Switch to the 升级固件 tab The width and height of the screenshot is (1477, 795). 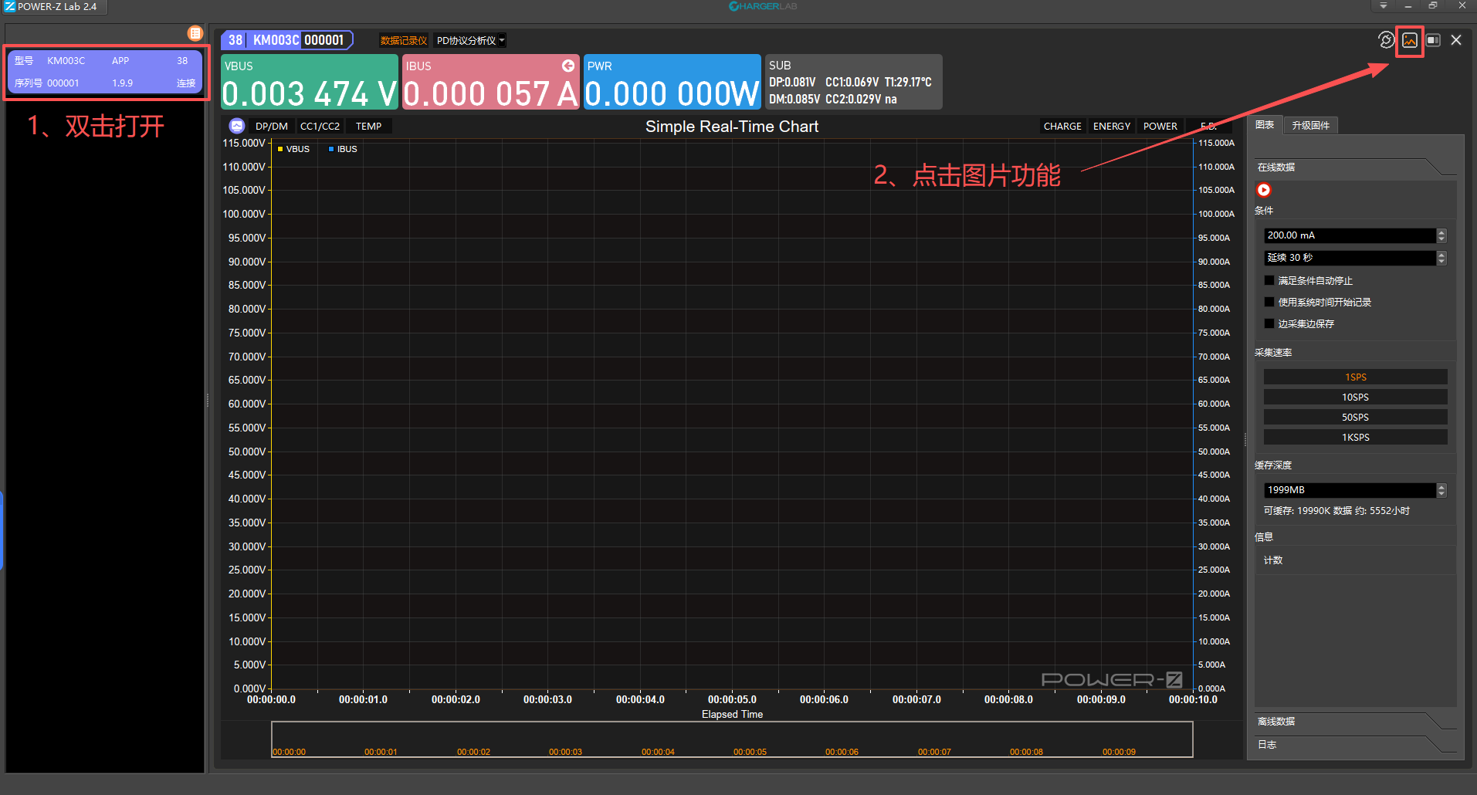click(x=1310, y=125)
